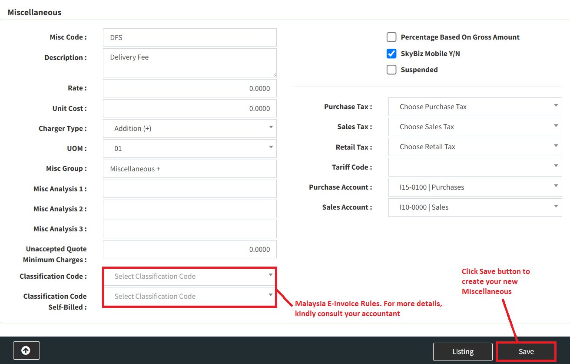
Task: Go to the Listing page
Action: [463, 351]
